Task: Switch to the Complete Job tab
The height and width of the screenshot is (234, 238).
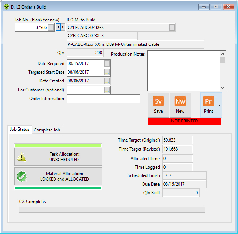Action: [x=47, y=130]
